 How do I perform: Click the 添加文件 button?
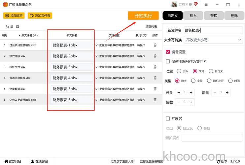pyautogui.click(x=14, y=16)
